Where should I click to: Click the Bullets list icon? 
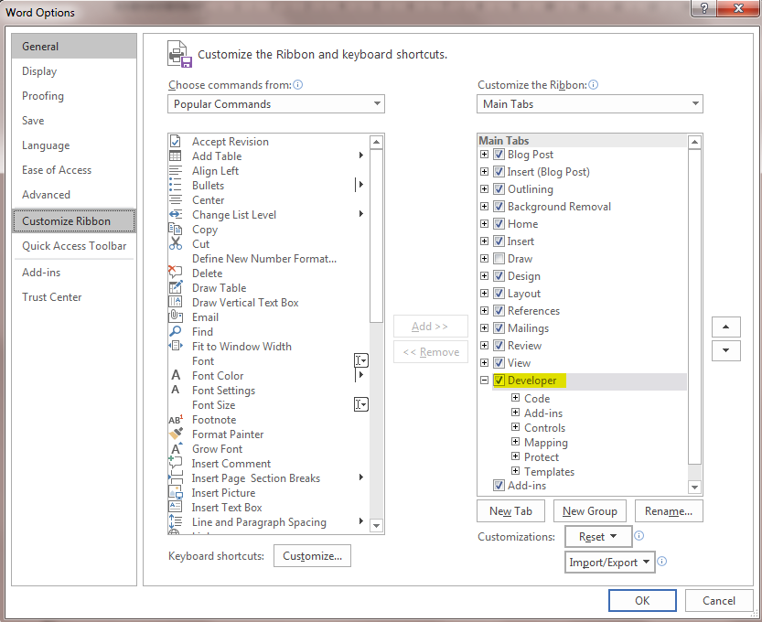tap(175, 185)
